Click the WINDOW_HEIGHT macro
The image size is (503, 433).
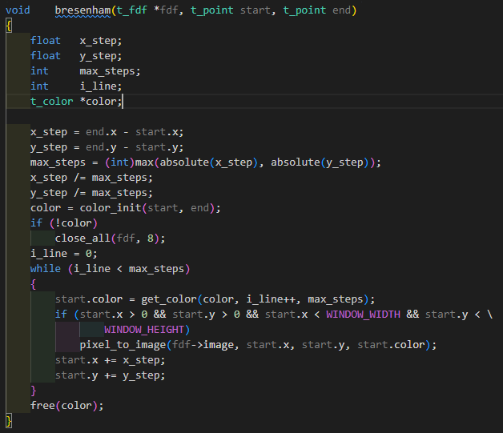click(144, 330)
